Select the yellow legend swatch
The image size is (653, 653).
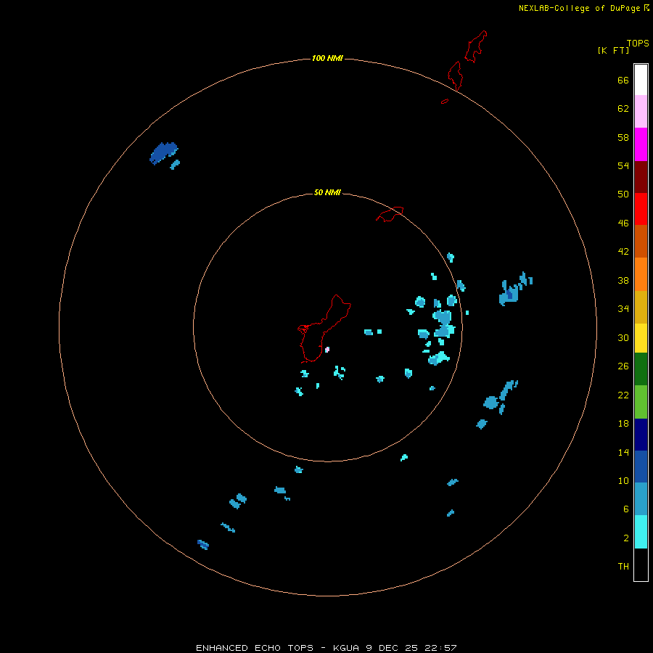click(x=641, y=338)
